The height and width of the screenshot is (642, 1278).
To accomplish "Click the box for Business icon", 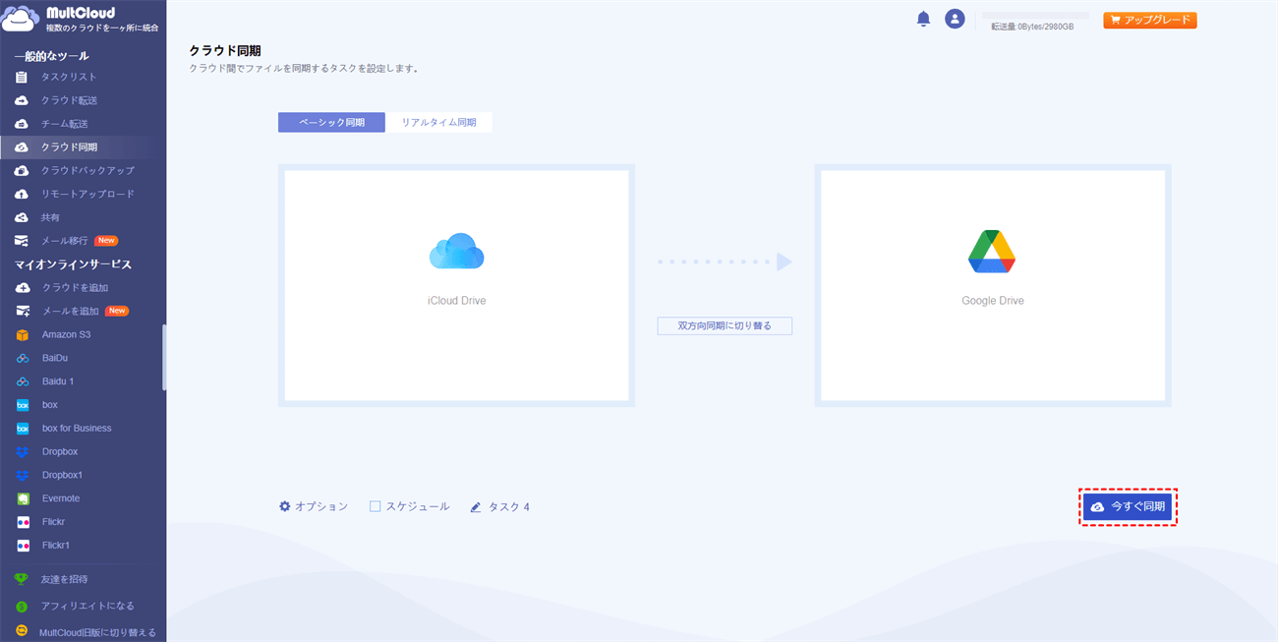I will (x=23, y=429).
